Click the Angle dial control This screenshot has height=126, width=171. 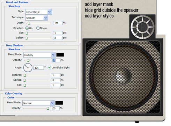(28, 68)
